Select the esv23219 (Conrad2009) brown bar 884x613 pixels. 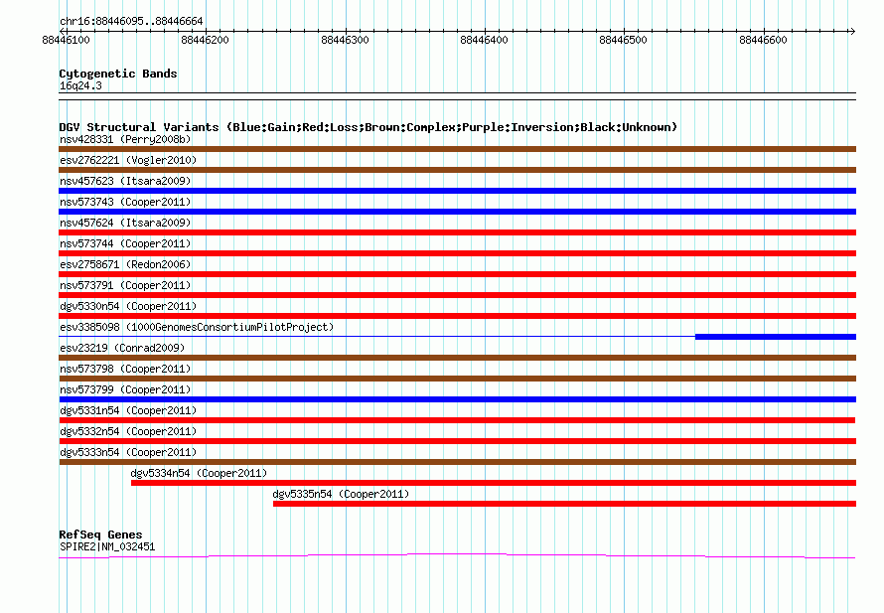pyautogui.click(x=457, y=358)
